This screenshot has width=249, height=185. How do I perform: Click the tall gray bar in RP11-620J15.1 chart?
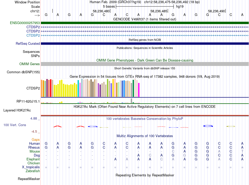pos(132,101)
